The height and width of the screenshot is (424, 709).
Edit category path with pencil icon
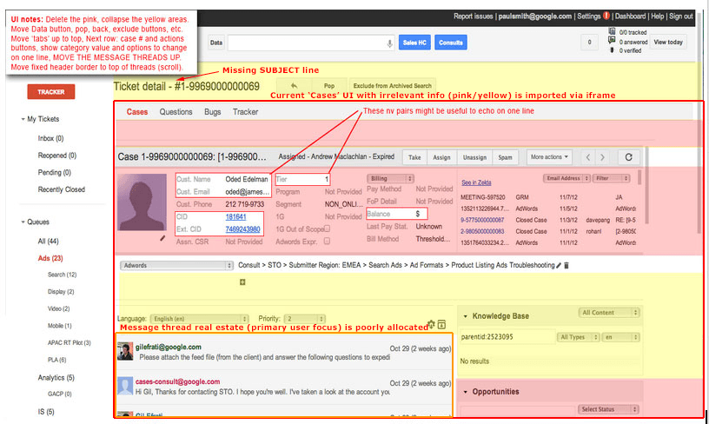[559, 265]
